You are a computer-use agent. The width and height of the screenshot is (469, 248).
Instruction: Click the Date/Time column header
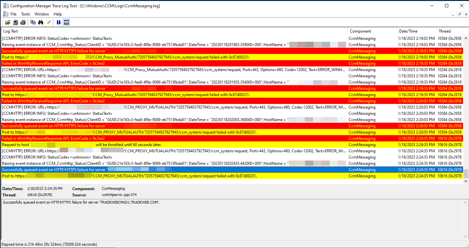point(408,31)
